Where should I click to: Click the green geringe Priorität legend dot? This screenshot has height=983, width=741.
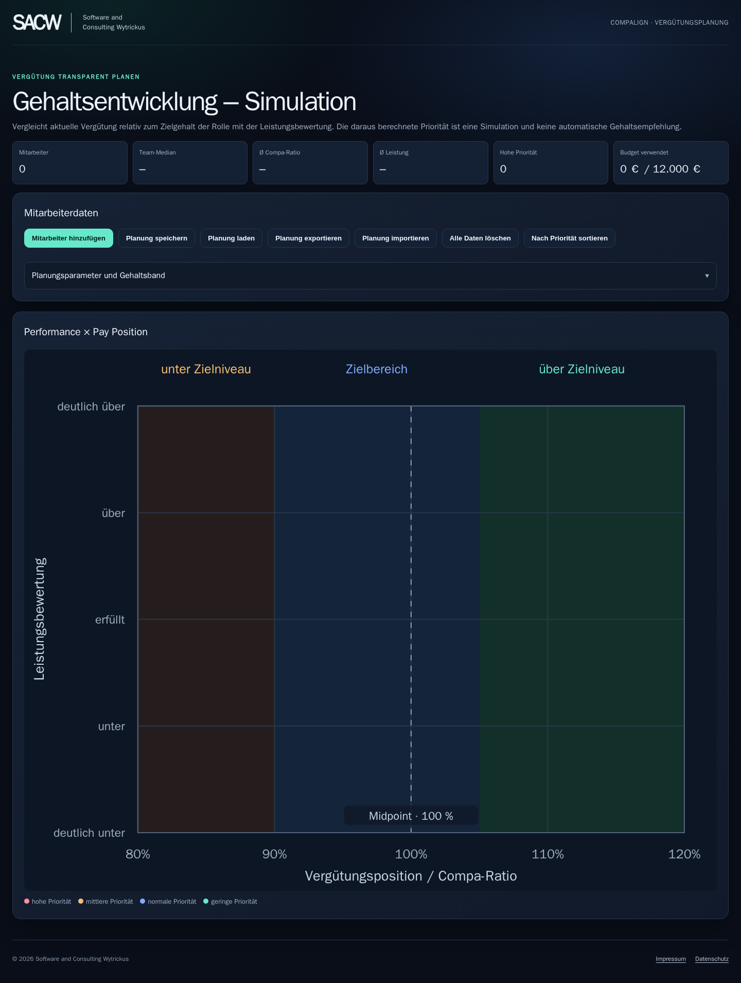pyautogui.click(x=206, y=901)
